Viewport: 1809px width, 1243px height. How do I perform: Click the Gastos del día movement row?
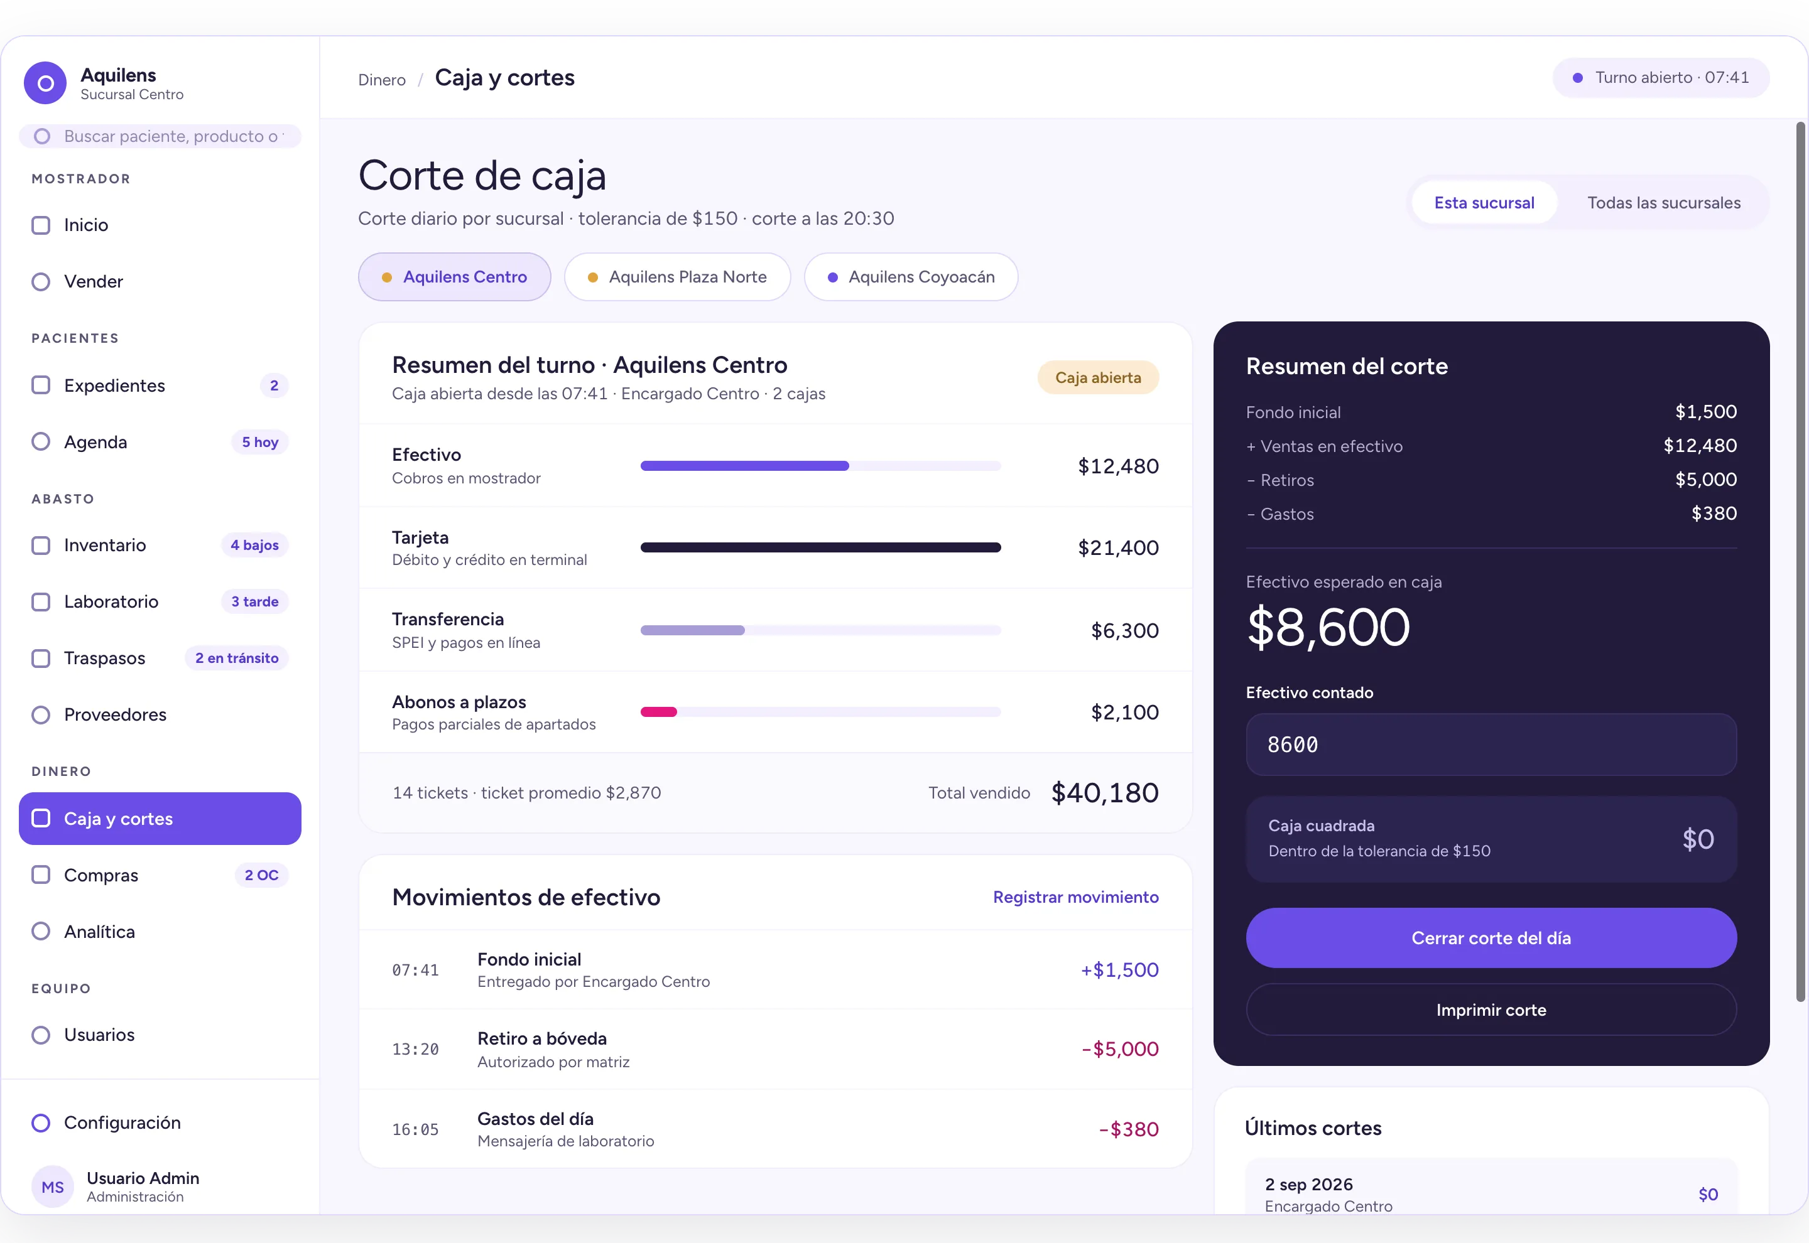pos(775,1129)
